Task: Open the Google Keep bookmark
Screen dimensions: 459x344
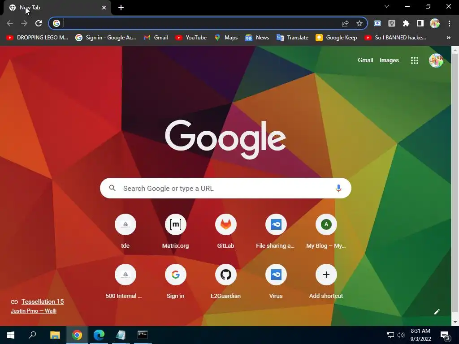Action: point(336,38)
